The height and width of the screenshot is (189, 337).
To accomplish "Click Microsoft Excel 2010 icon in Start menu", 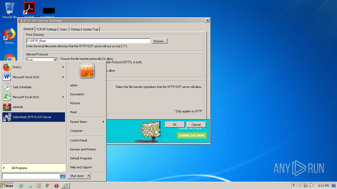I will click(x=7, y=97).
